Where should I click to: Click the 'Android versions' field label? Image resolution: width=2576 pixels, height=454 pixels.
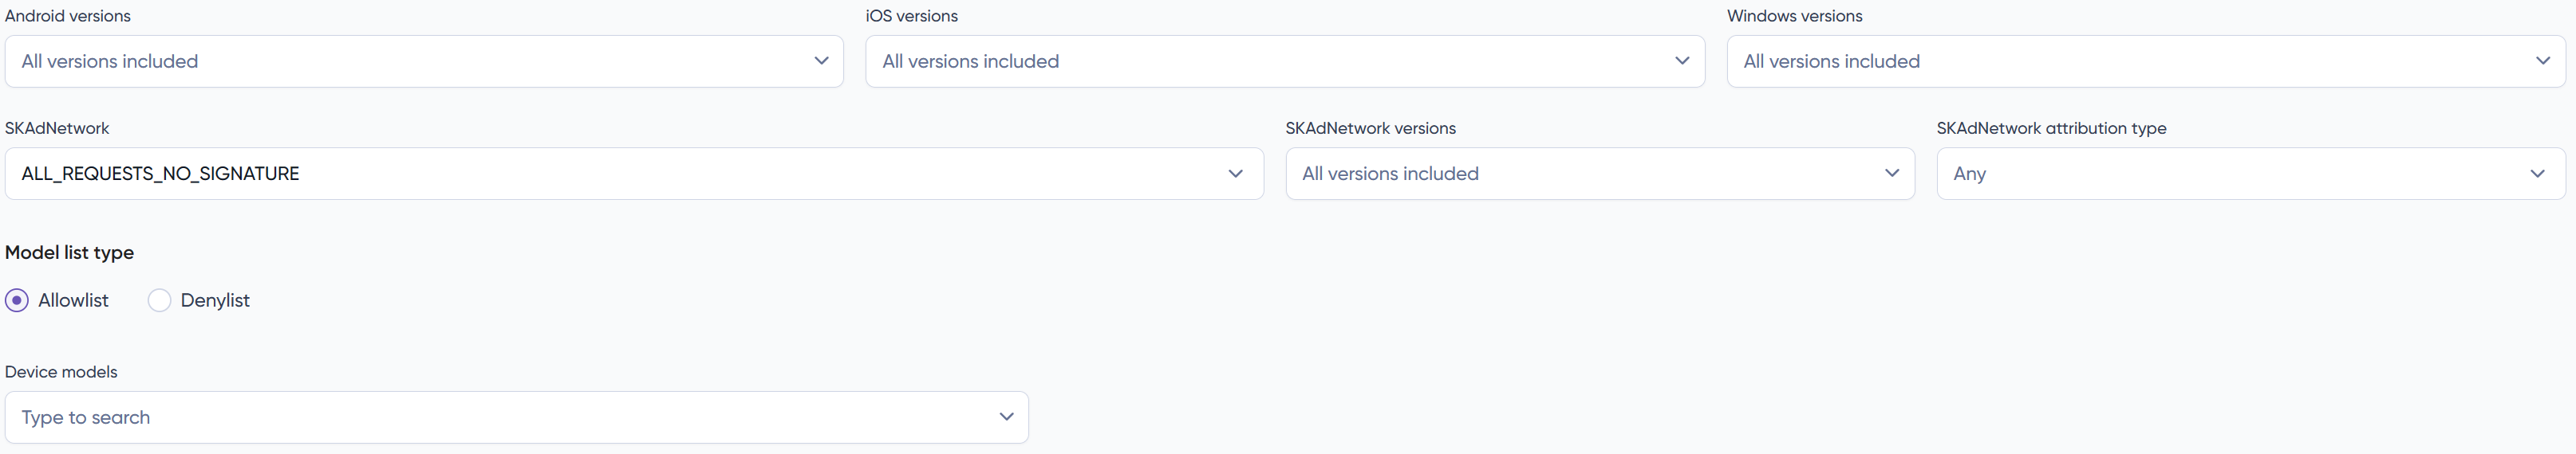[x=68, y=16]
